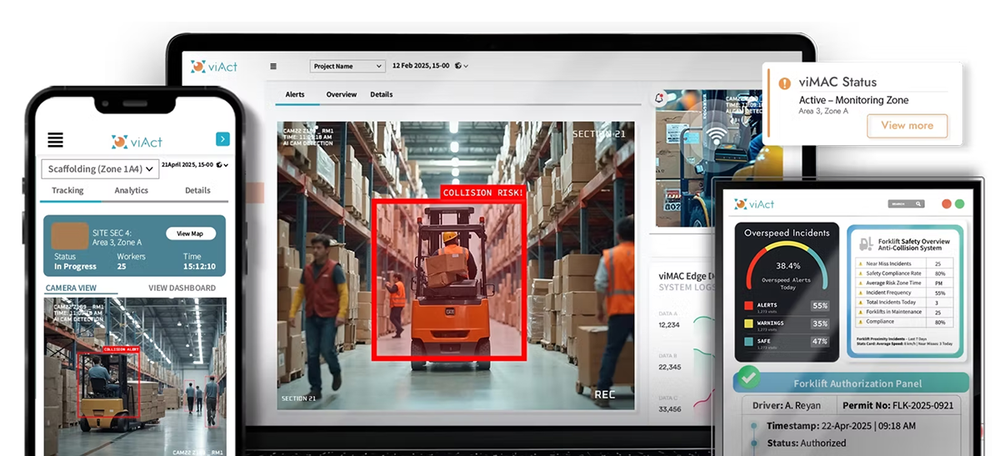Click the View Map button
The height and width of the screenshot is (456, 1000).
pos(190,233)
